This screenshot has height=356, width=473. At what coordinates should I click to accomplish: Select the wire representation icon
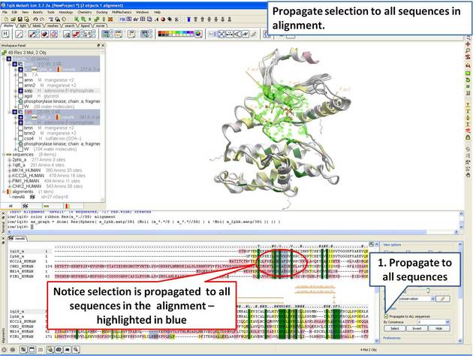coord(20,34)
